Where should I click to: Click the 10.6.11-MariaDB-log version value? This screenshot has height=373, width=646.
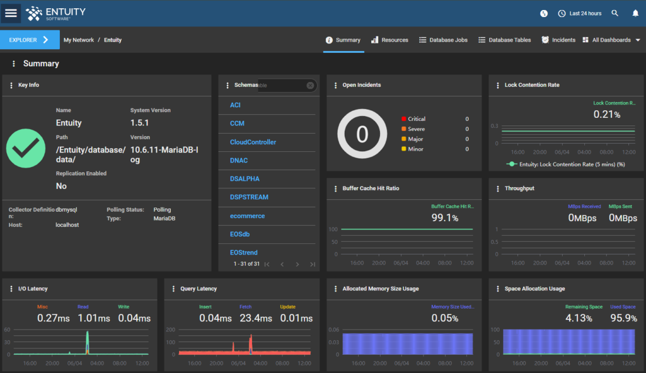(x=164, y=155)
